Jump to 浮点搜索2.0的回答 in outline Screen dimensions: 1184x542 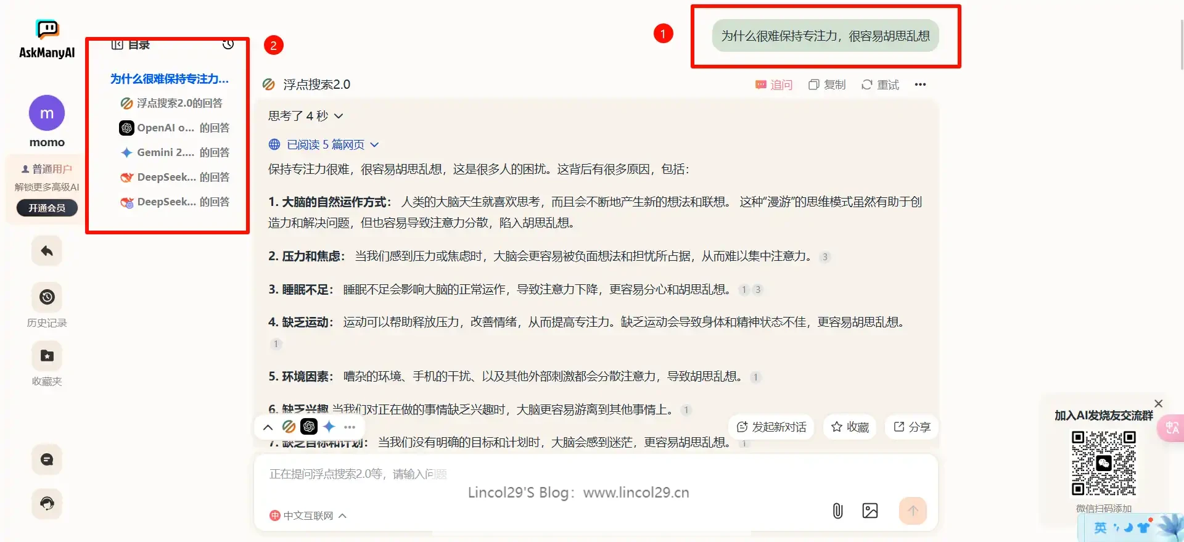(x=179, y=103)
